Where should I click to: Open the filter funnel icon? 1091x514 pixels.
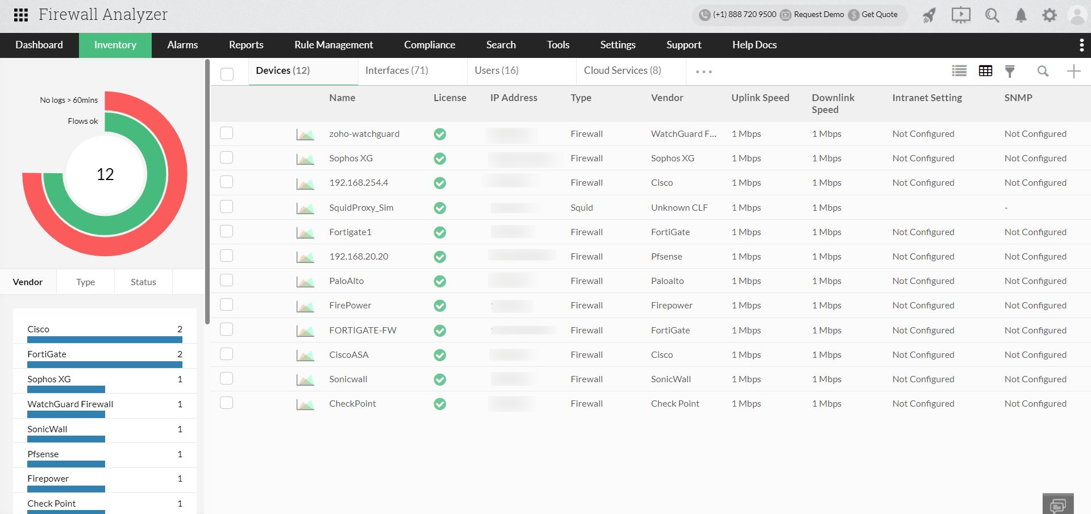click(1010, 71)
